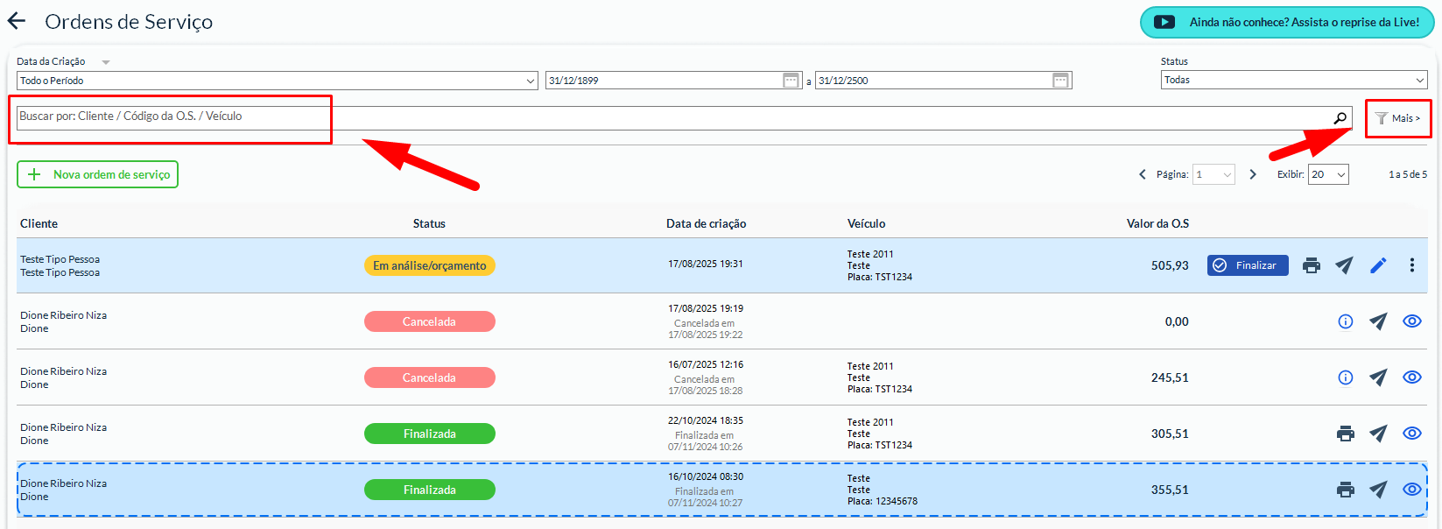Send the 245,51 order via paper plane
The image size is (1442, 529).
(x=1378, y=377)
